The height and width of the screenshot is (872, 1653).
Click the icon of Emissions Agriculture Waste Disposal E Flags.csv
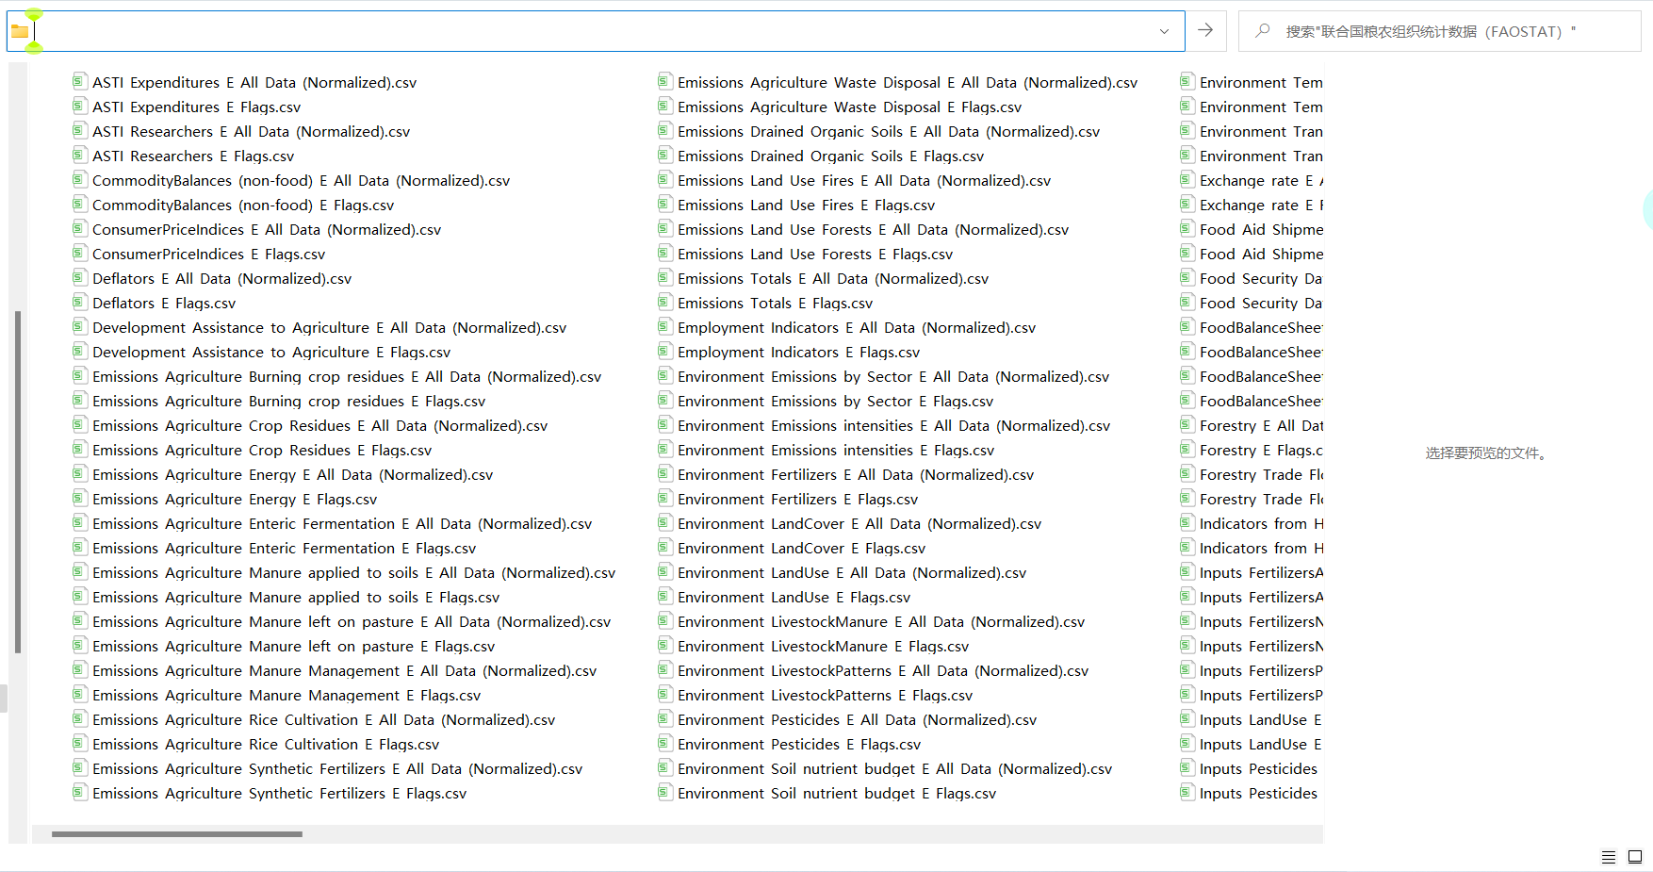click(665, 107)
